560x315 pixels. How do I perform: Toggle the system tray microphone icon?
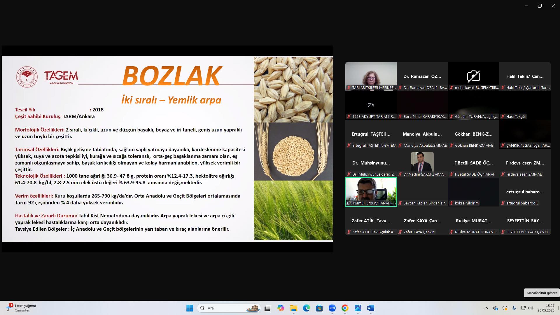[x=514, y=308]
